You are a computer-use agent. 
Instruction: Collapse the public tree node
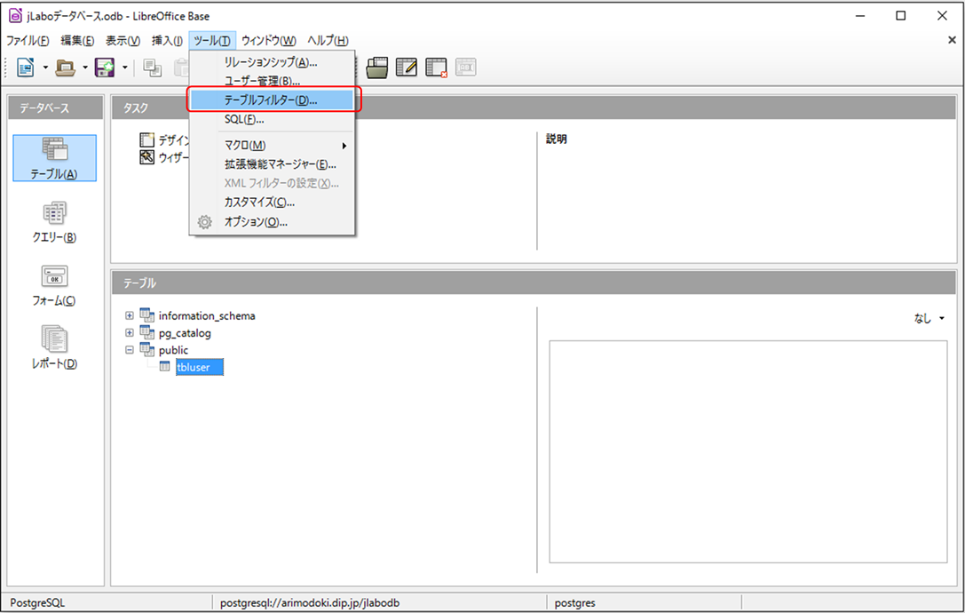click(x=130, y=350)
